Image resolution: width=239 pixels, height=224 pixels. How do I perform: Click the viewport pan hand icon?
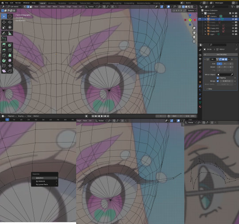tap(194, 33)
